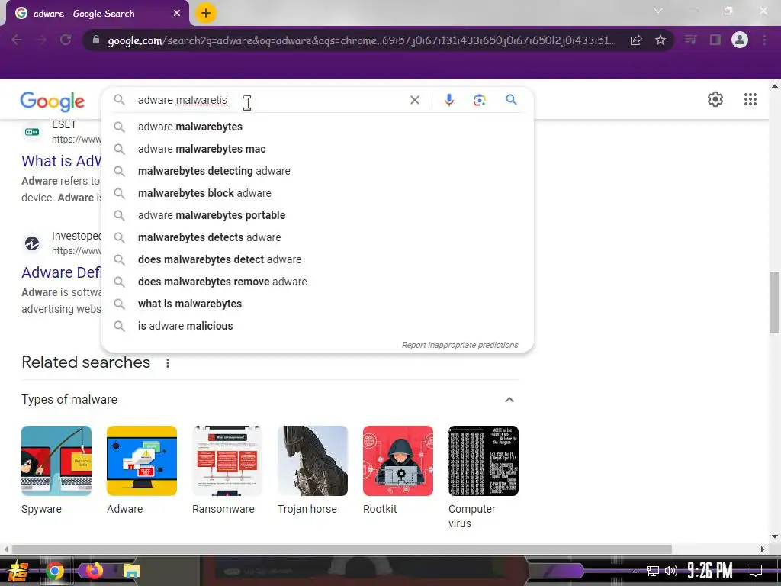Open the Trojan horse thumbnail
Viewport: 781px width, 586px height.
[313, 461]
